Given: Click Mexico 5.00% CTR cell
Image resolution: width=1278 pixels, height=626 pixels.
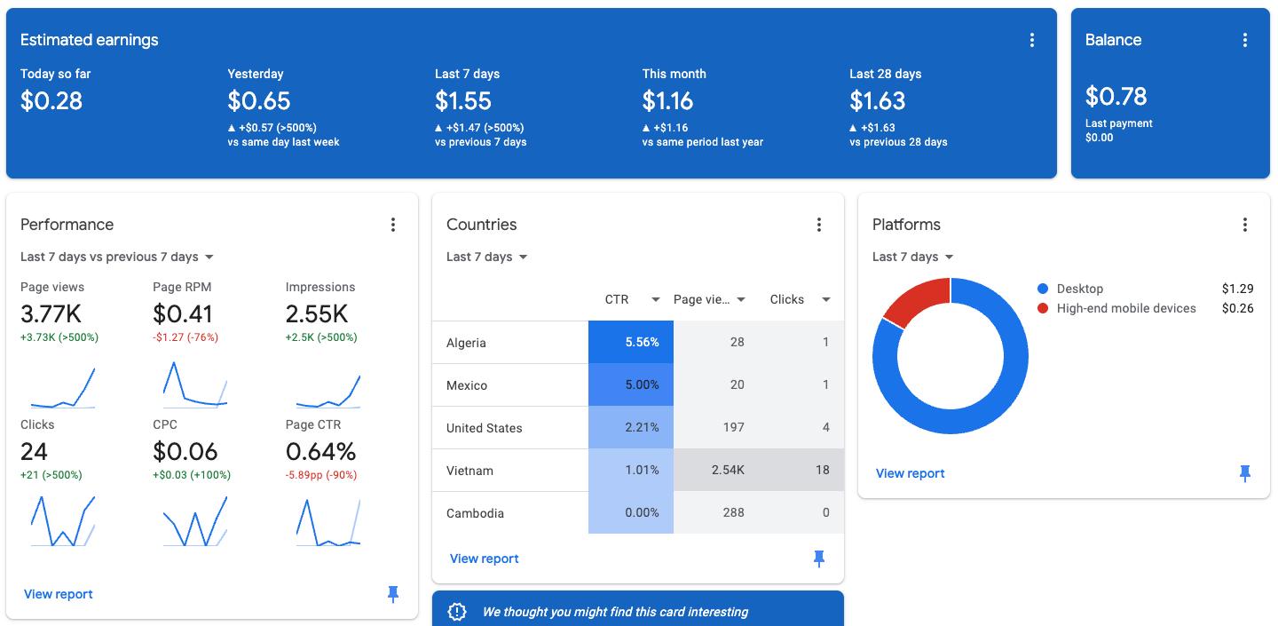Looking at the screenshot, I should click(631, 384).
